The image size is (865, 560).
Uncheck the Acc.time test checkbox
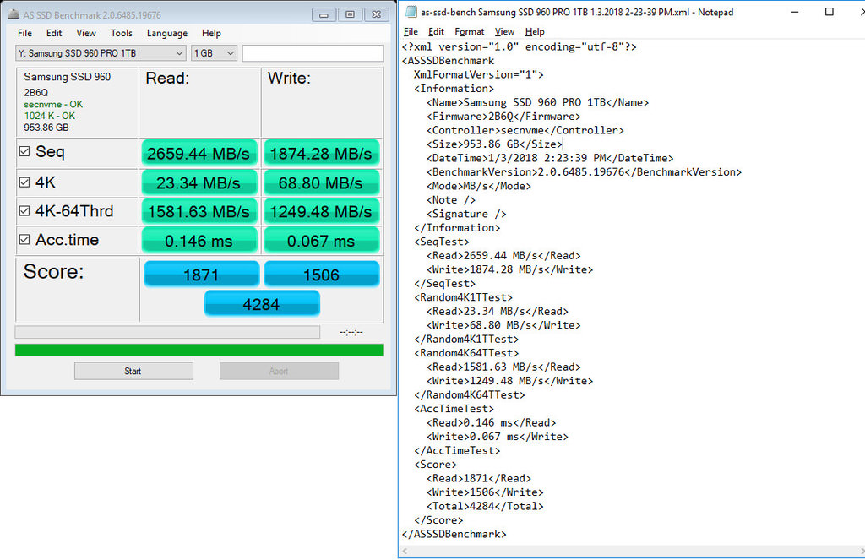point(24,239)
